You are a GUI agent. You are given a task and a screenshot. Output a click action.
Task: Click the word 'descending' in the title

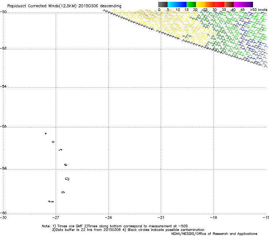coord(111,6)
